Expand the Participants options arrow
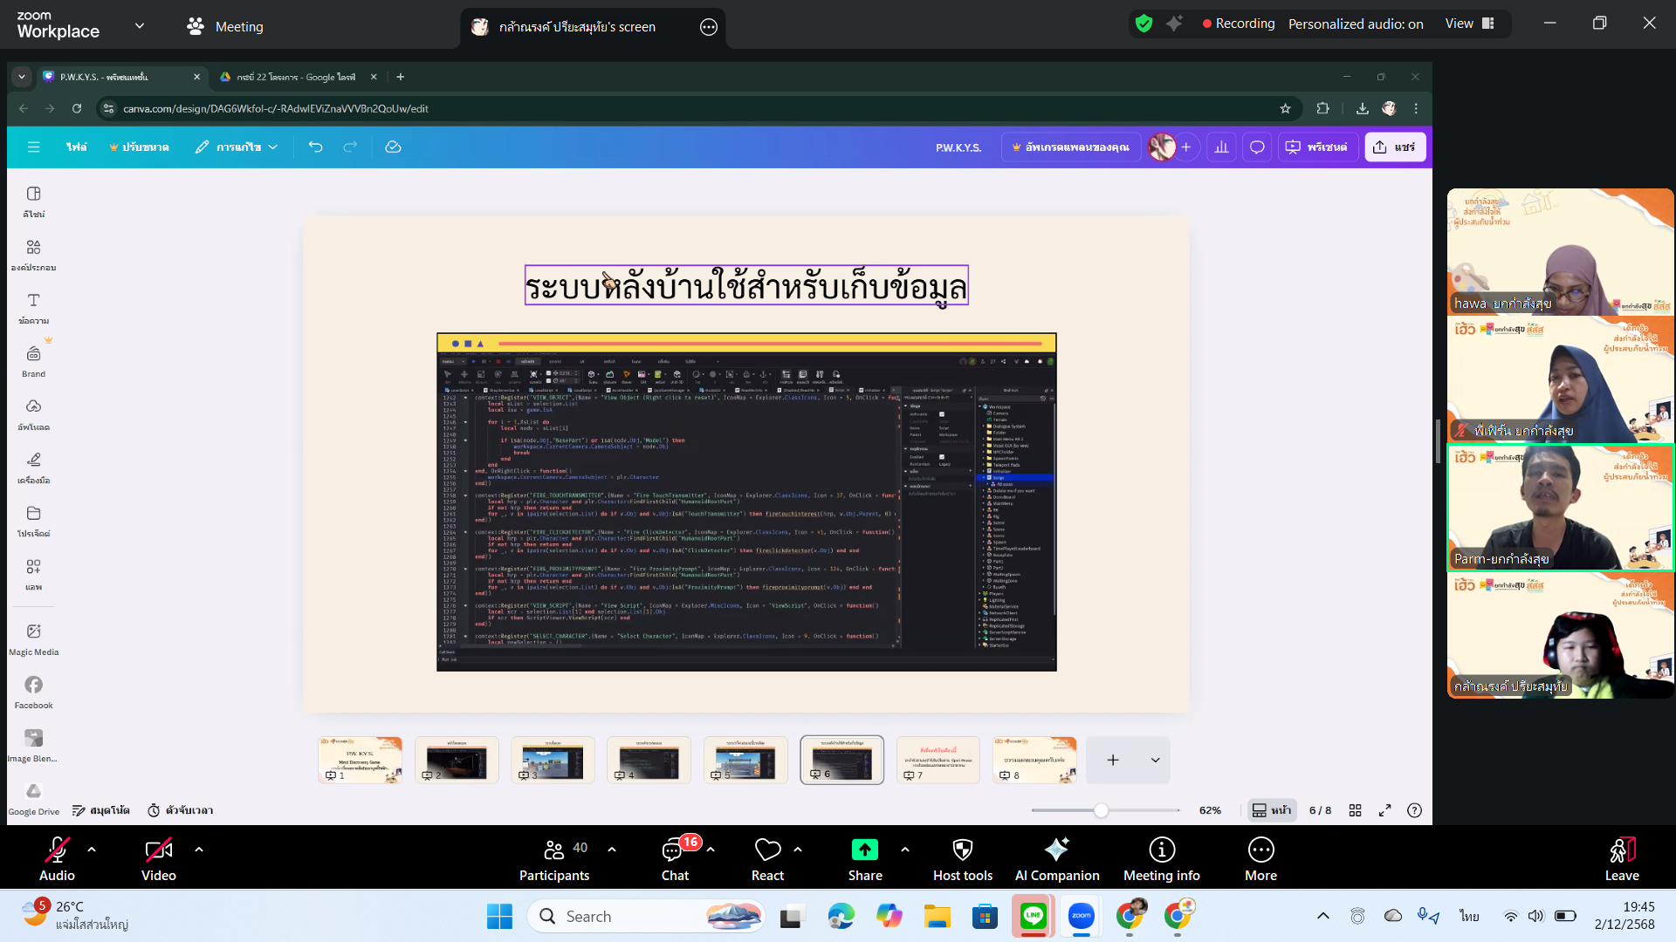 [x=611, y=849]
